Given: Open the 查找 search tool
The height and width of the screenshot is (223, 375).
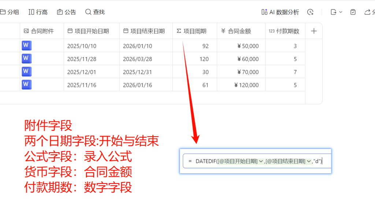Looking at the screenshot, I should (95, 12).
